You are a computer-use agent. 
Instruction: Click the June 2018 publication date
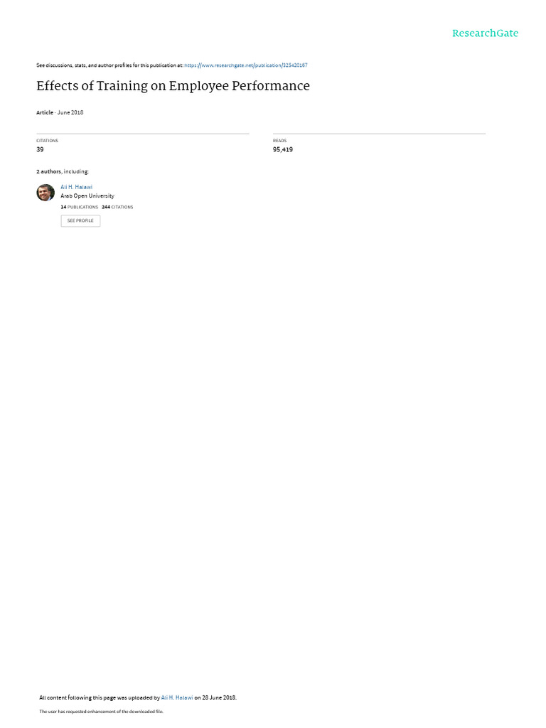[x=70, y=112]
